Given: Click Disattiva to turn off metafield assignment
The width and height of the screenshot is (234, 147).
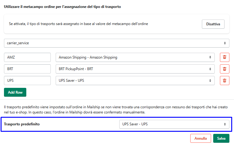Looking at the screenshot, I should (213, 24).
